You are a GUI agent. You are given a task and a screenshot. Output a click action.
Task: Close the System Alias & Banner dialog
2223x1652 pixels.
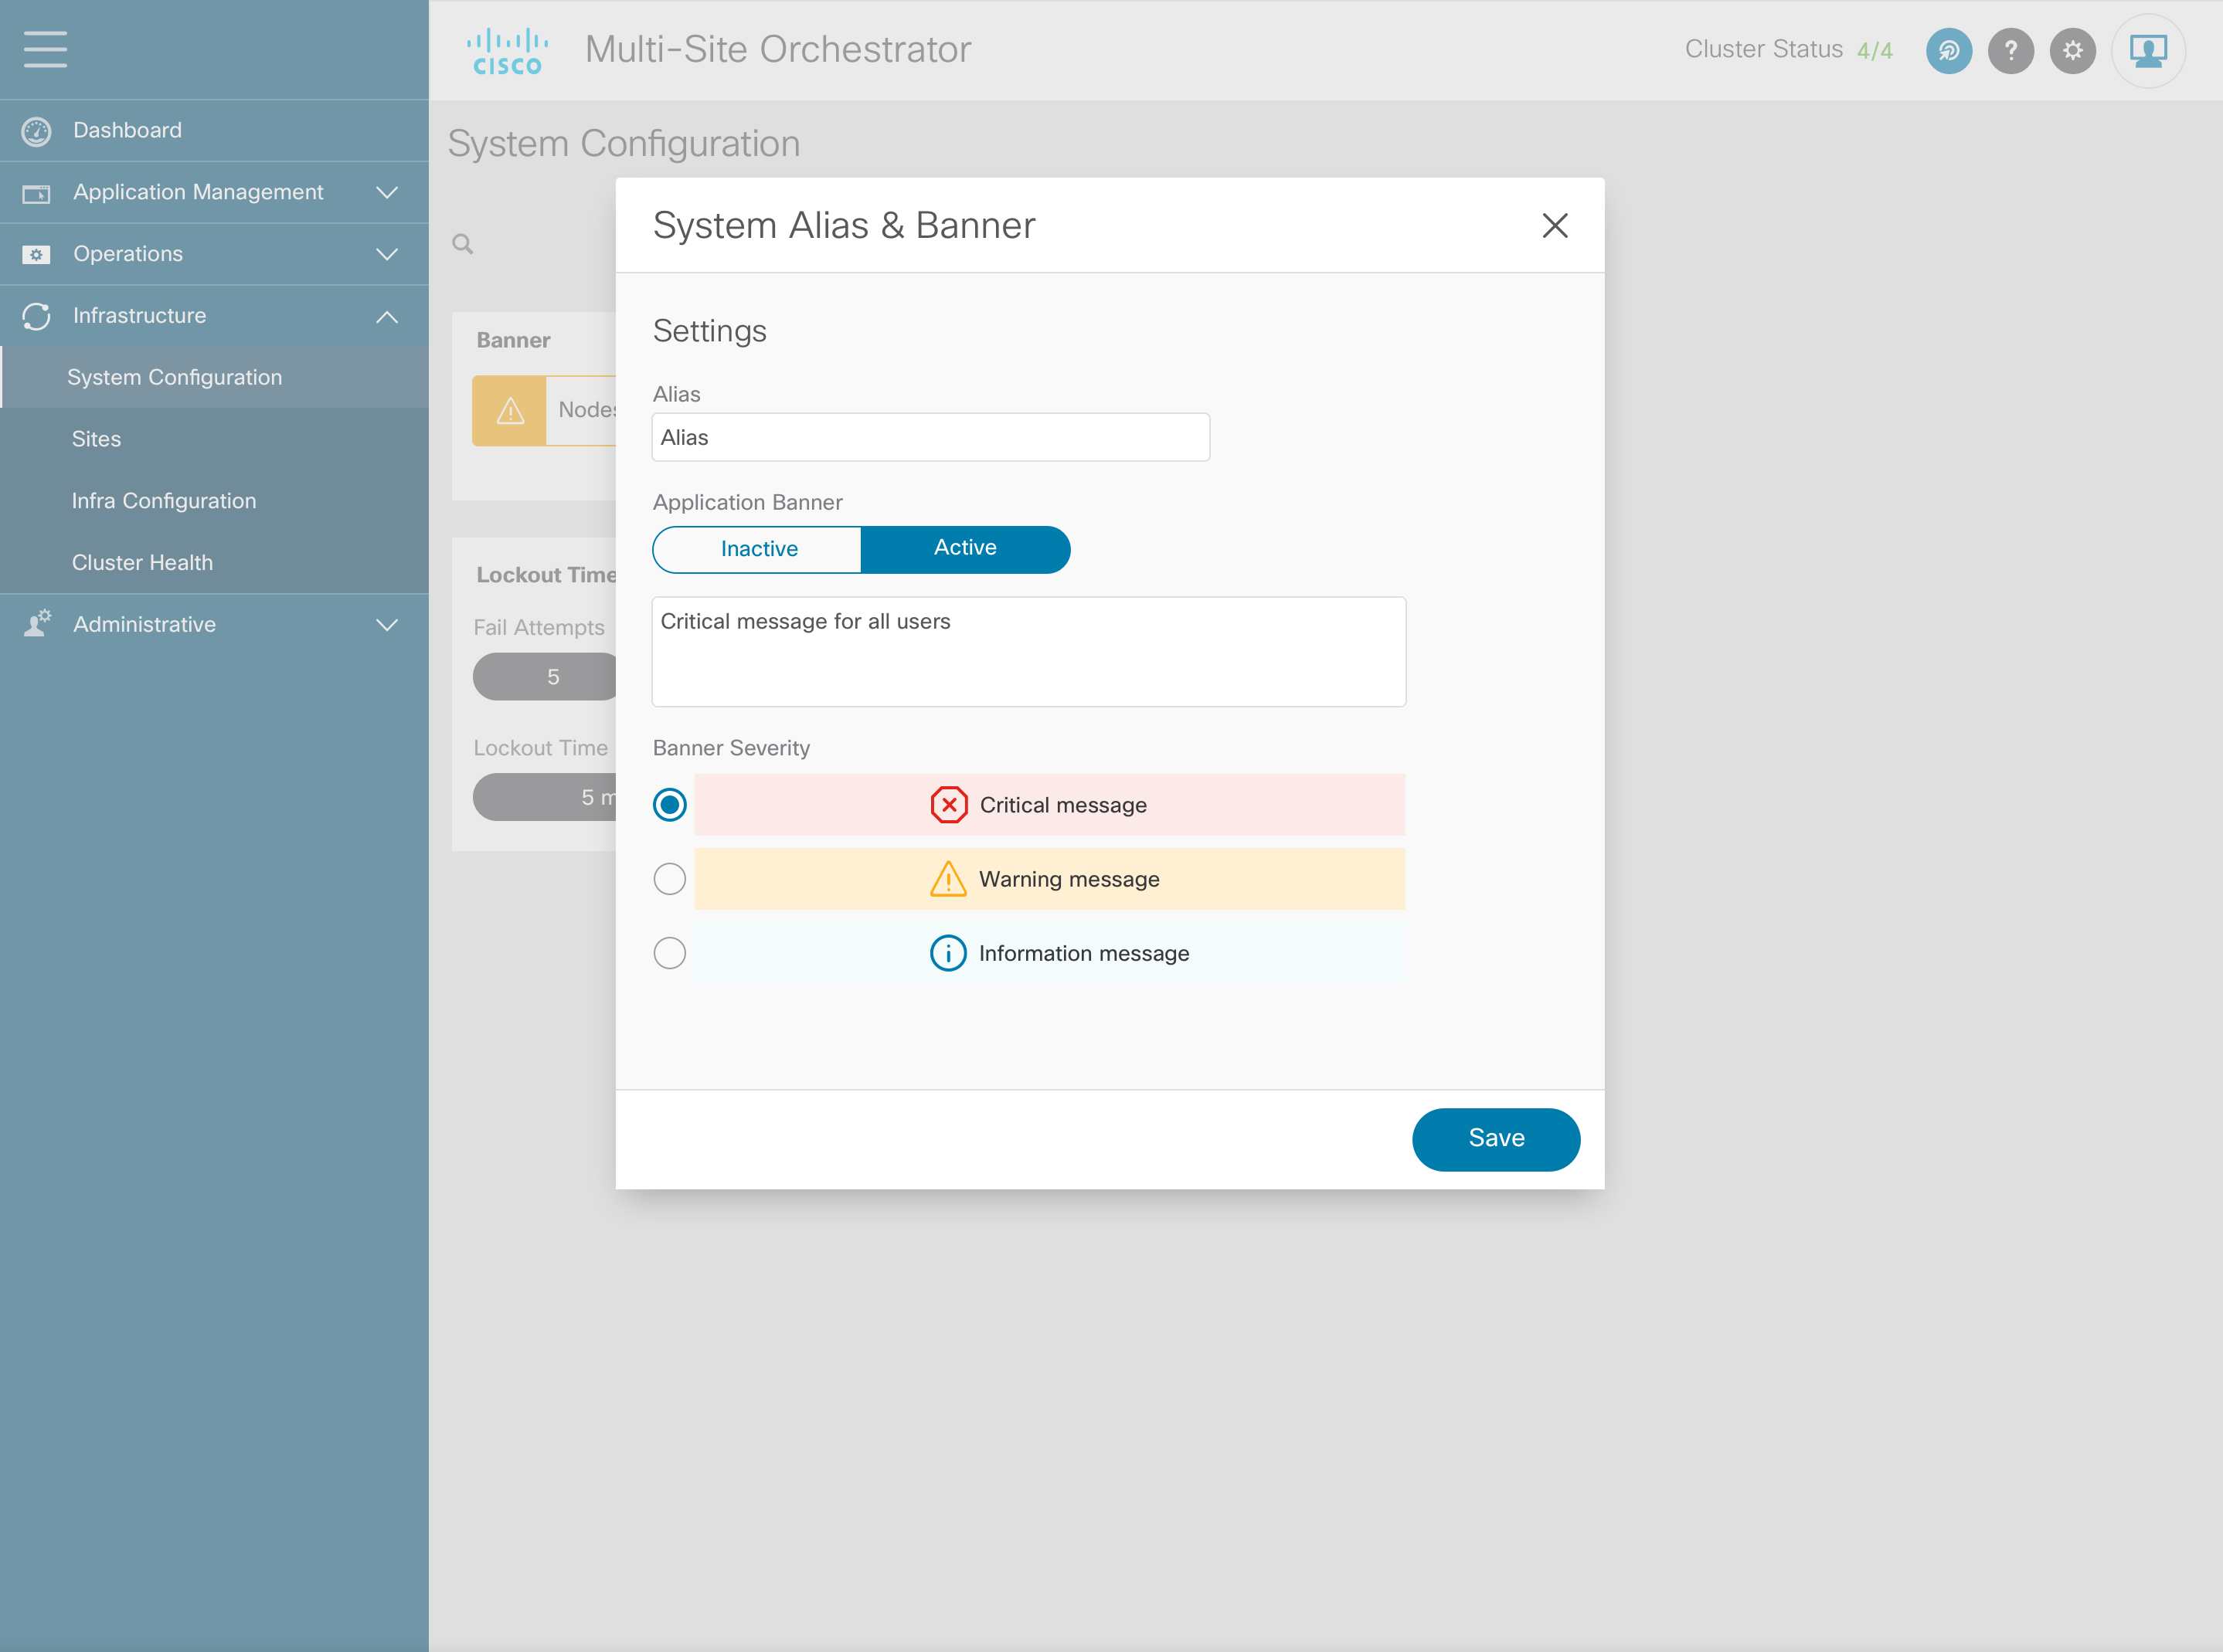[x=1554, y=226]
